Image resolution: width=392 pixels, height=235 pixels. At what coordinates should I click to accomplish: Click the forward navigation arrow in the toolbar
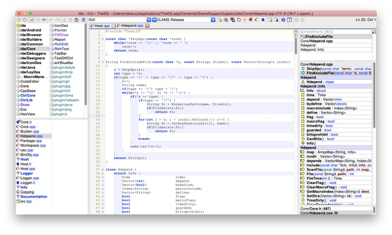(25, 20)
